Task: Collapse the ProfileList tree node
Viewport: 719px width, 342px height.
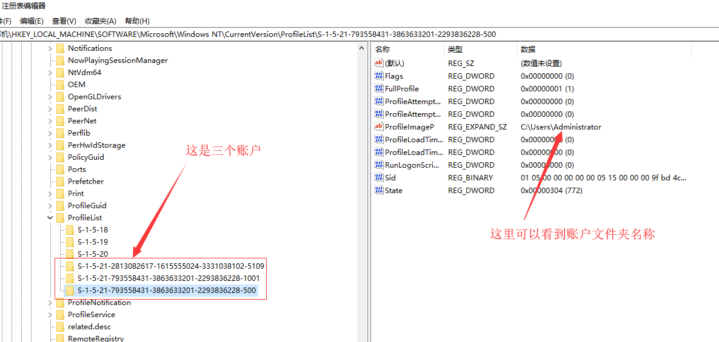Action: [50, 218]
